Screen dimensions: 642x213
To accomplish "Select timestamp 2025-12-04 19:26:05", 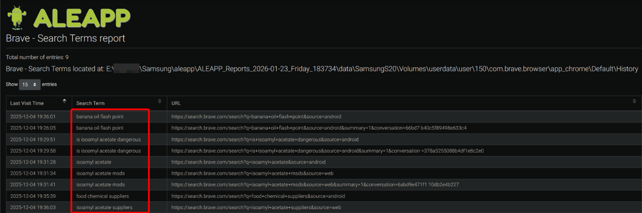I will pyautogui.click(x=33, y=128).
